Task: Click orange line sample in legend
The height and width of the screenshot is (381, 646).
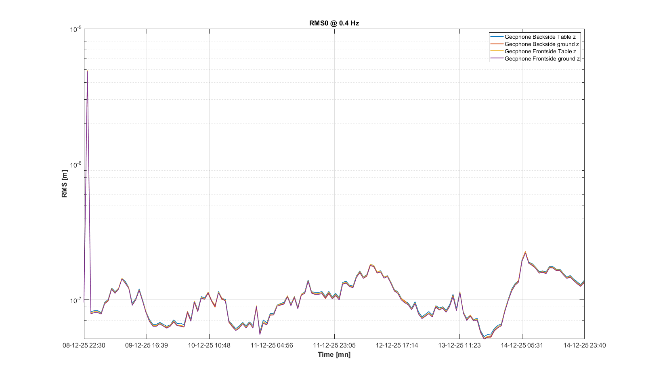Action: (497, 44)
